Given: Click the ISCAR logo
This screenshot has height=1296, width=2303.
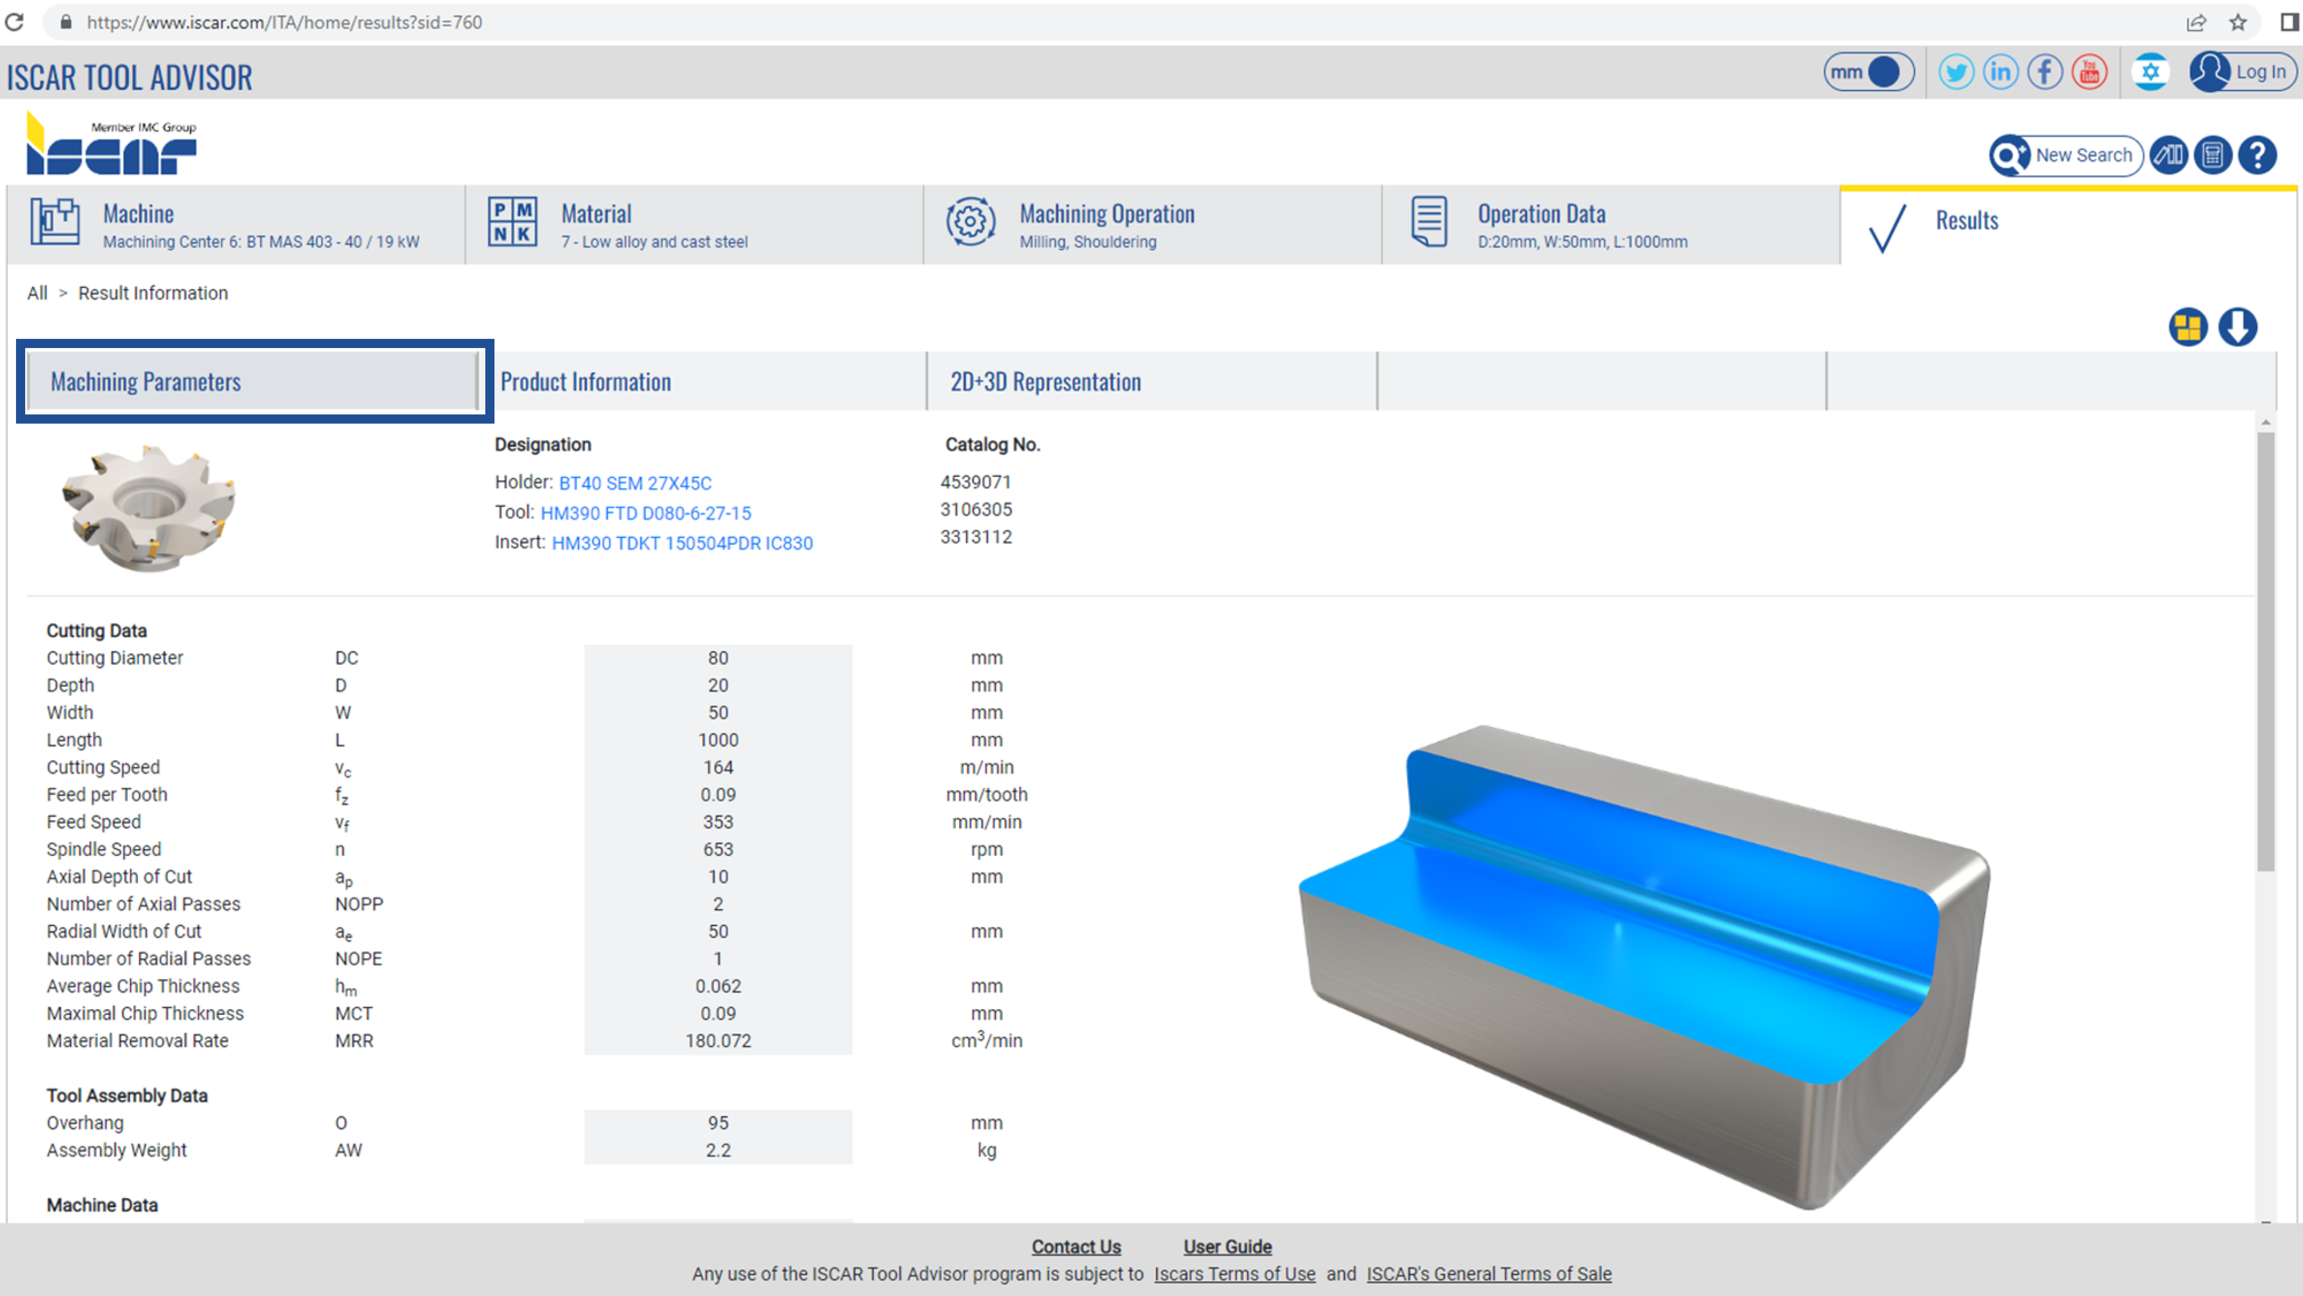Looking at the screenshot, I should click(x=112, y=143).
